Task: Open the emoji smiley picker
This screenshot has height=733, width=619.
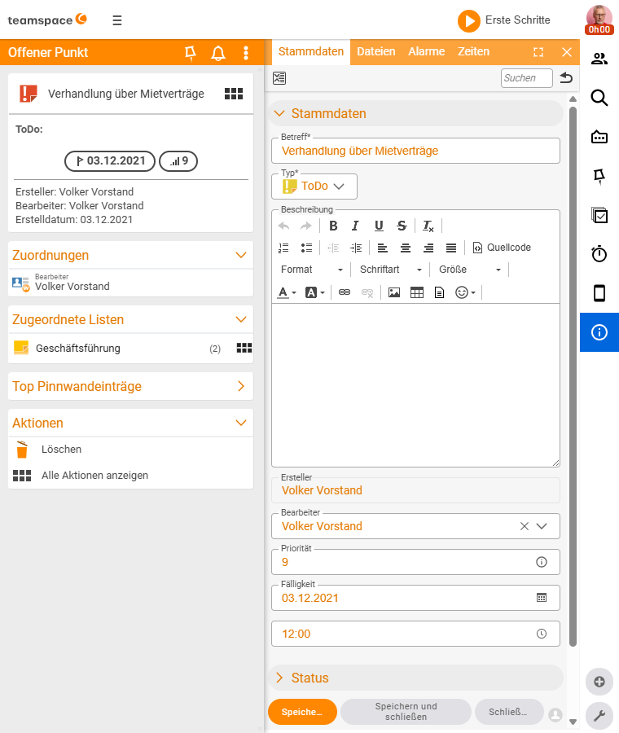Action: (x=465, y=292)
